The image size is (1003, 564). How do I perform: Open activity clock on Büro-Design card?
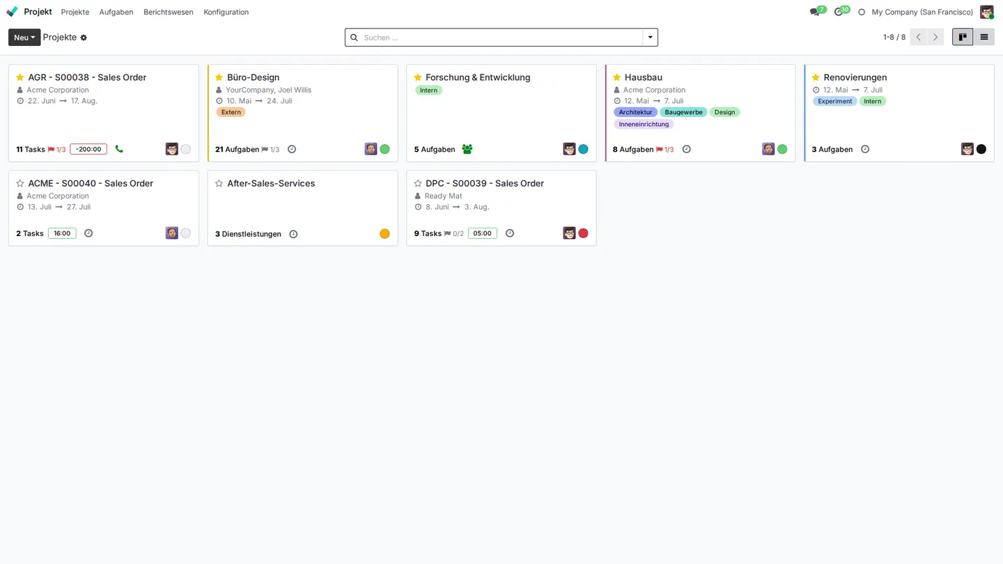(292, 149)
